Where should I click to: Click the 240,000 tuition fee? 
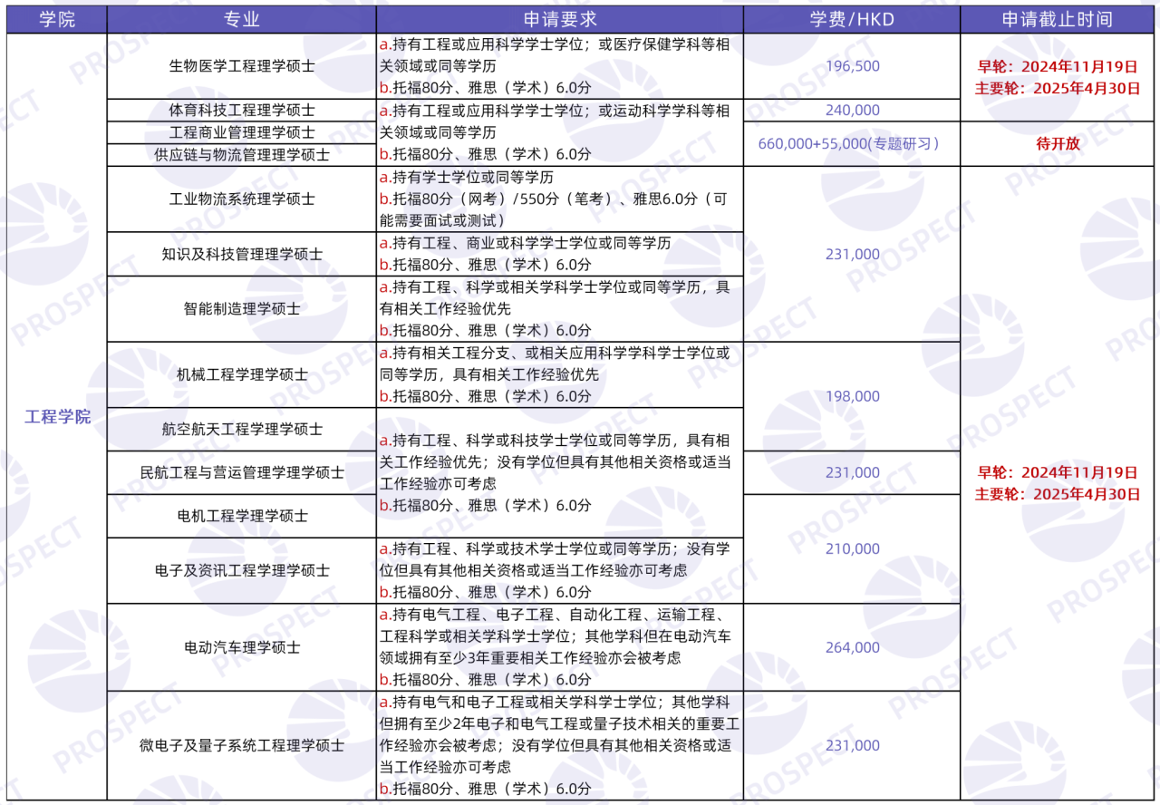tap(852, 110)
